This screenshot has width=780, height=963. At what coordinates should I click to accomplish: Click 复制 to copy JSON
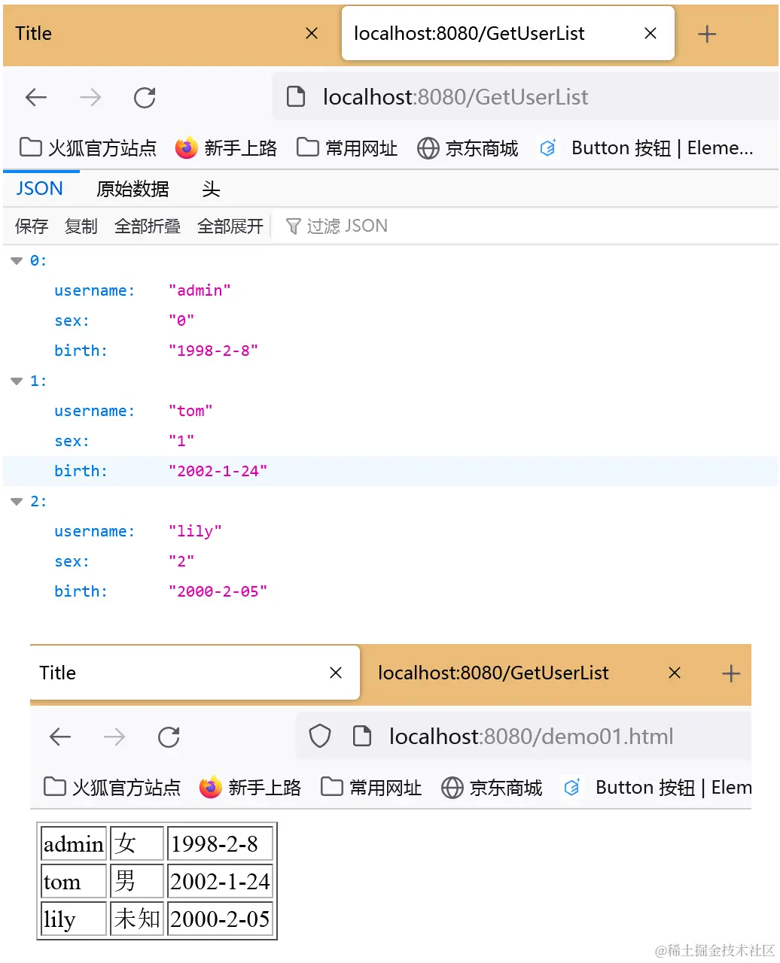[80, 226]
